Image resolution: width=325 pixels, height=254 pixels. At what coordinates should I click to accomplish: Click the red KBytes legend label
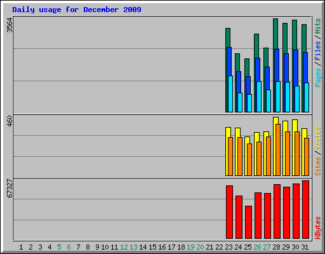(x=318, y=228)
